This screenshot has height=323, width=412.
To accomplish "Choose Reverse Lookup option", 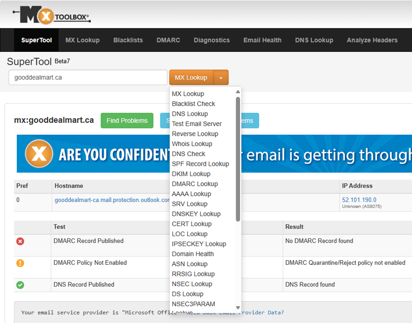I will [x=195, y=134].
